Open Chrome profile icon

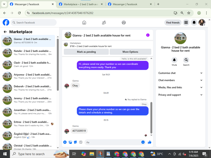(x=199, y=13)
